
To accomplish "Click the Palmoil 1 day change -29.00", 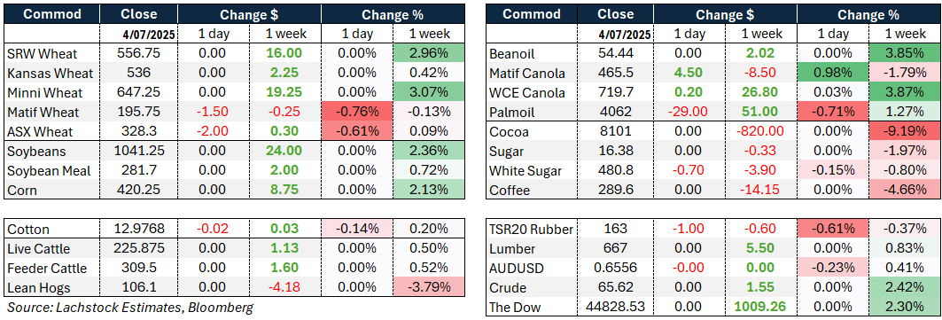I will 689,113.
